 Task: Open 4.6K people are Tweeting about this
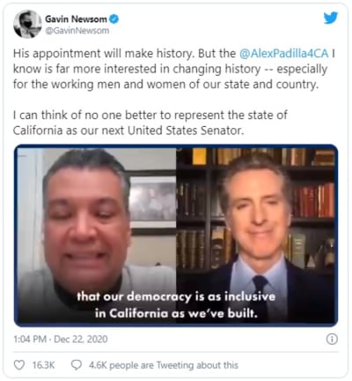point(164,365)
